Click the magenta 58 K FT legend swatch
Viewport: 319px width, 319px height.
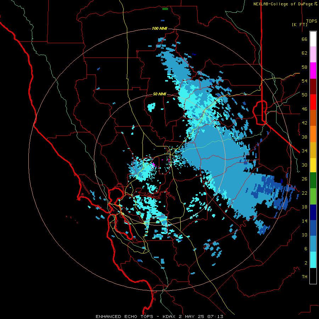[313, 71]
